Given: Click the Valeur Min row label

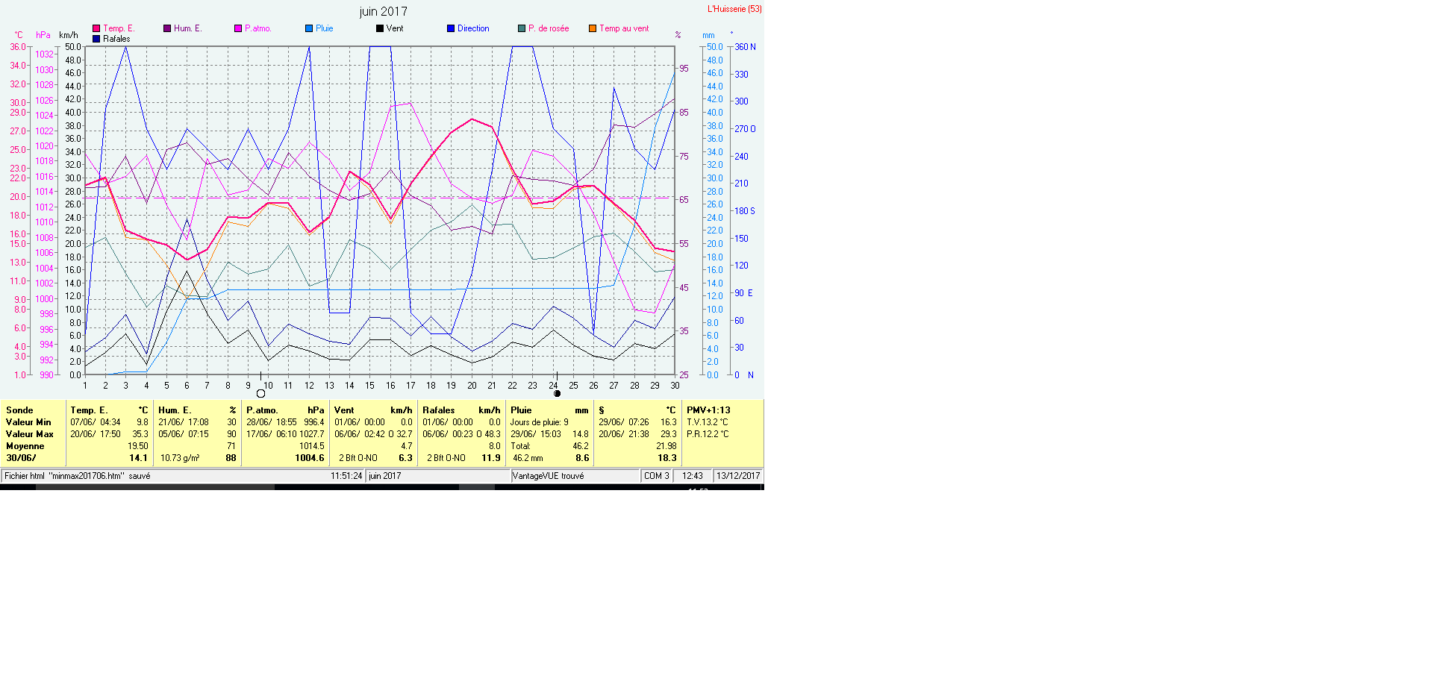Looking at the screenshot, I should click(x=28, y=422).
